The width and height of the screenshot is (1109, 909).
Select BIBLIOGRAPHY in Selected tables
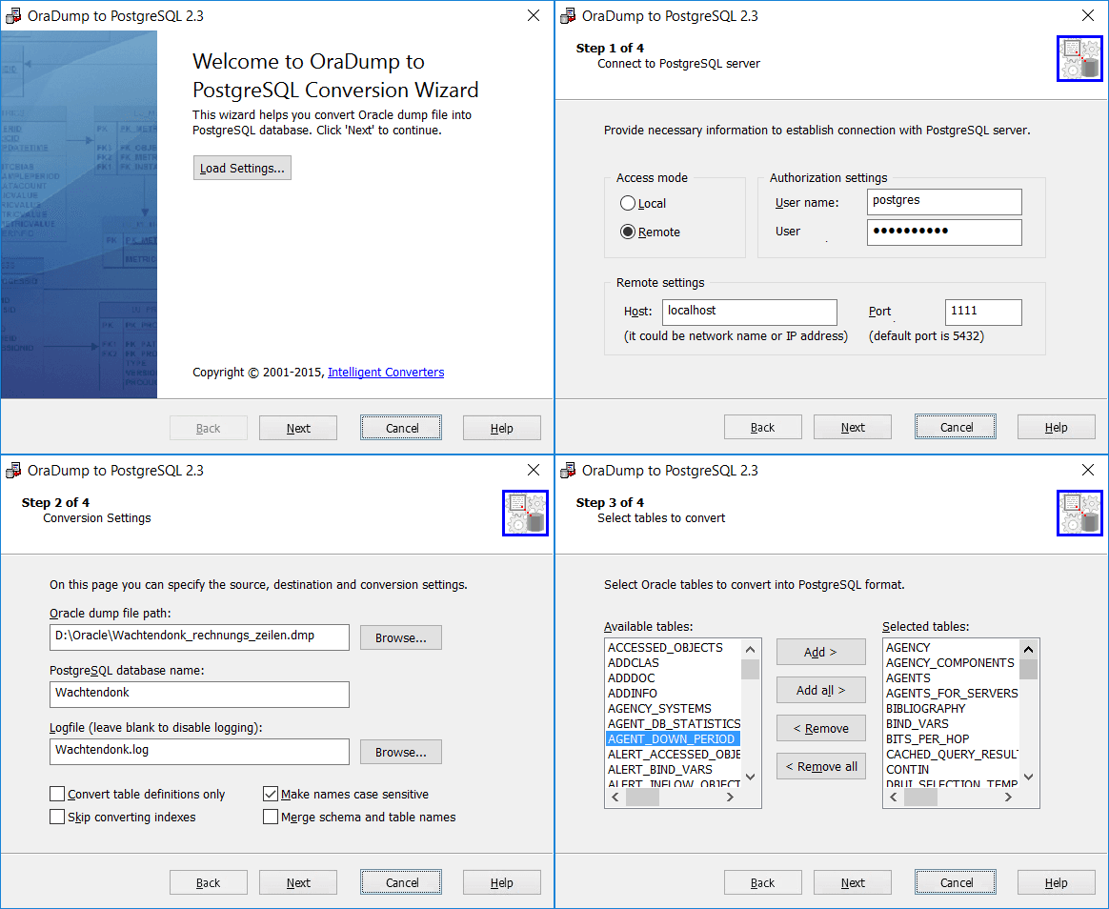pos(951,708)
